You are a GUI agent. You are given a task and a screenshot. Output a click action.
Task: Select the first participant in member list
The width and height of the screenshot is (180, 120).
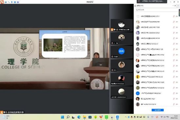pyautogui.click(x=157, y=16)
